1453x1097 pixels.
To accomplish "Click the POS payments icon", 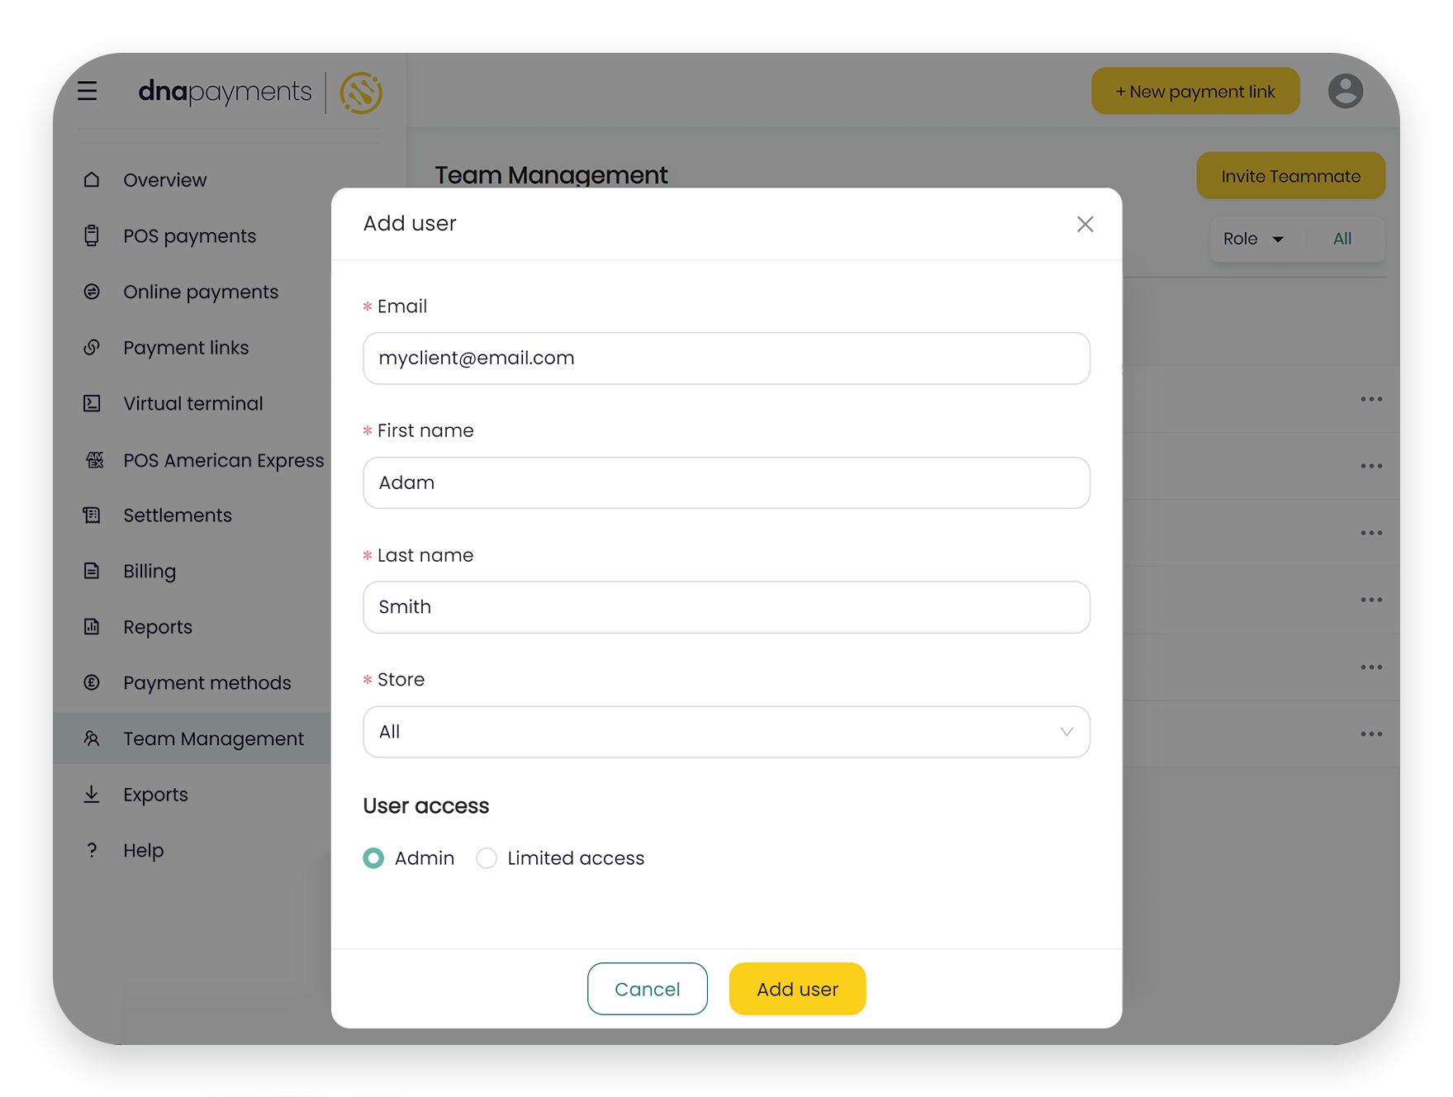I will 92,235.
